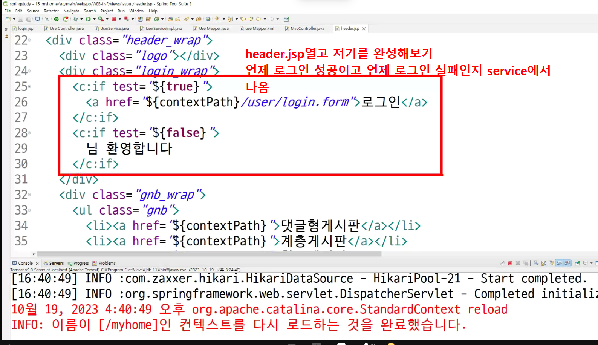Click the green Run button icon
This screenshot has width=598, height=345.
pyautogui.click(x=88, y=19)
